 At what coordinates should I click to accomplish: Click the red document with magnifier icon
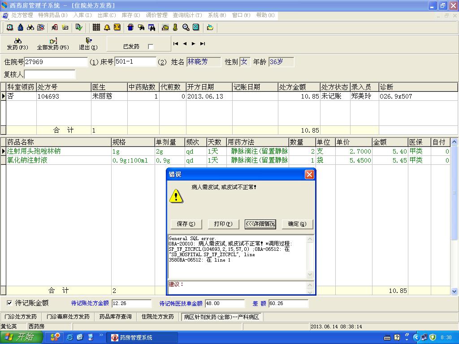pos(55,27)
